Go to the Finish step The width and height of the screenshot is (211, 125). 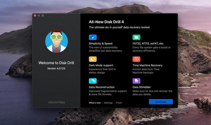tap(119, 103)
